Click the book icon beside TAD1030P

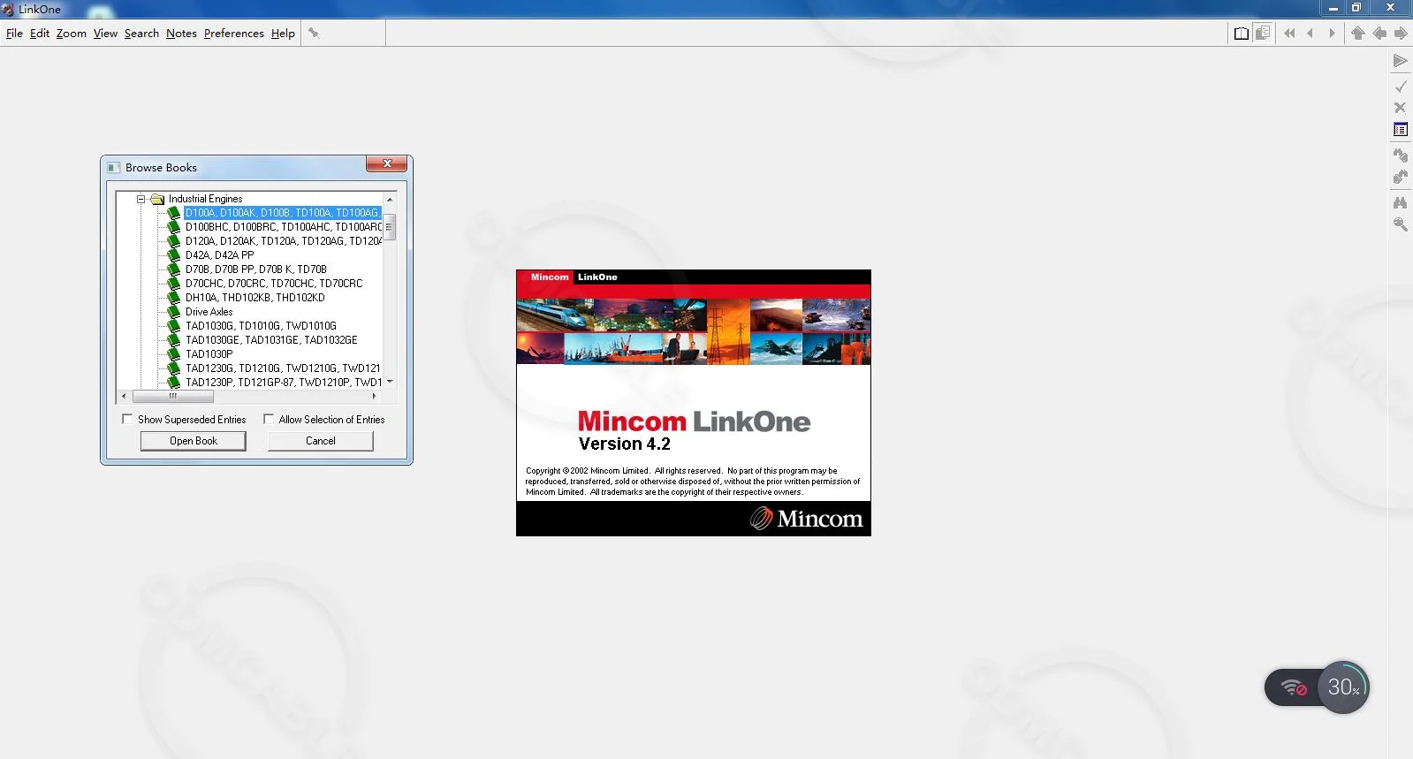point(174,354)
